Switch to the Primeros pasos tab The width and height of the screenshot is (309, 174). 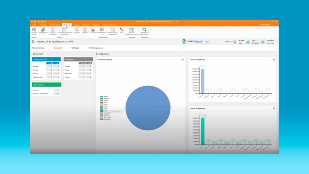click(x=96, y=48)
